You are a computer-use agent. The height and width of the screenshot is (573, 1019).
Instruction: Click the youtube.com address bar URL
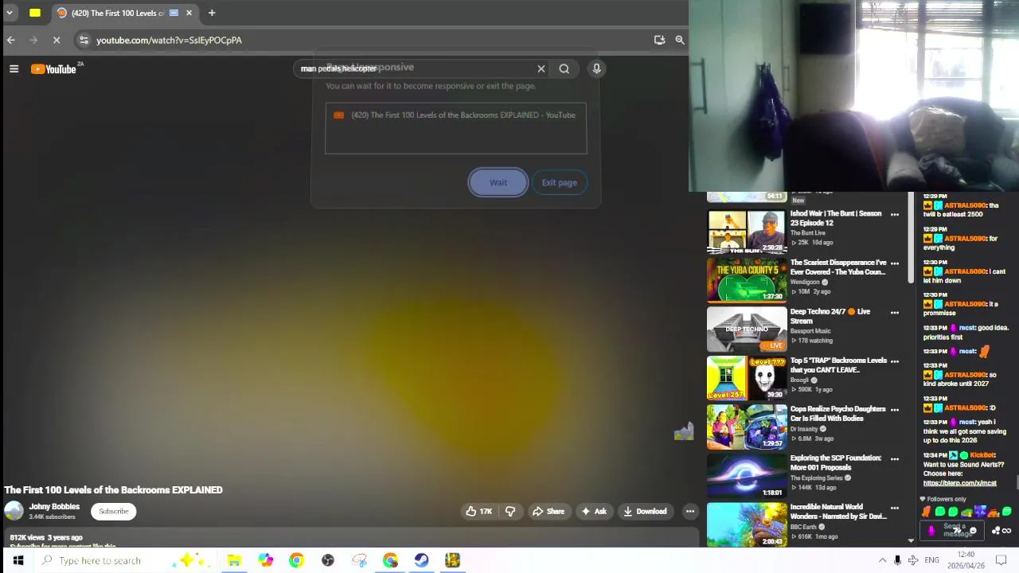pyautogui.click(x=169, y=40)
